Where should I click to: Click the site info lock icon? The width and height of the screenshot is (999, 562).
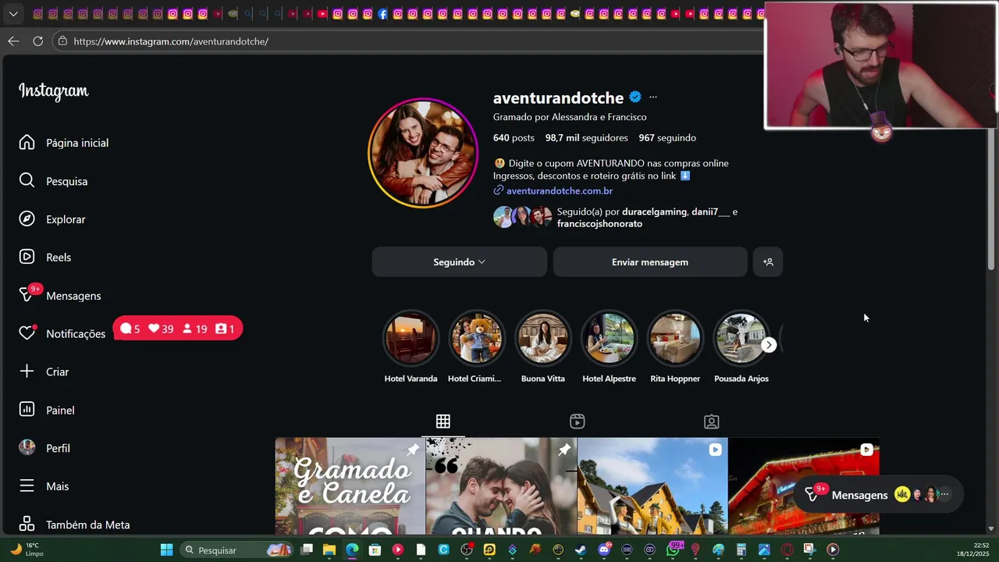tap(63, 41)
